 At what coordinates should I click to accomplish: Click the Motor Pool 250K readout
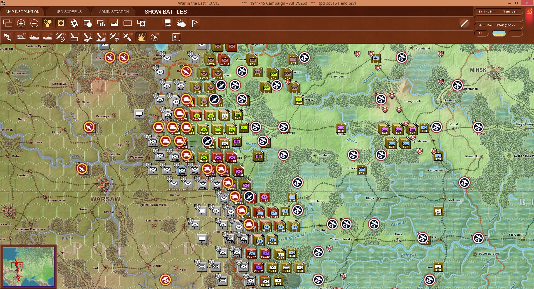coord(498,26)
